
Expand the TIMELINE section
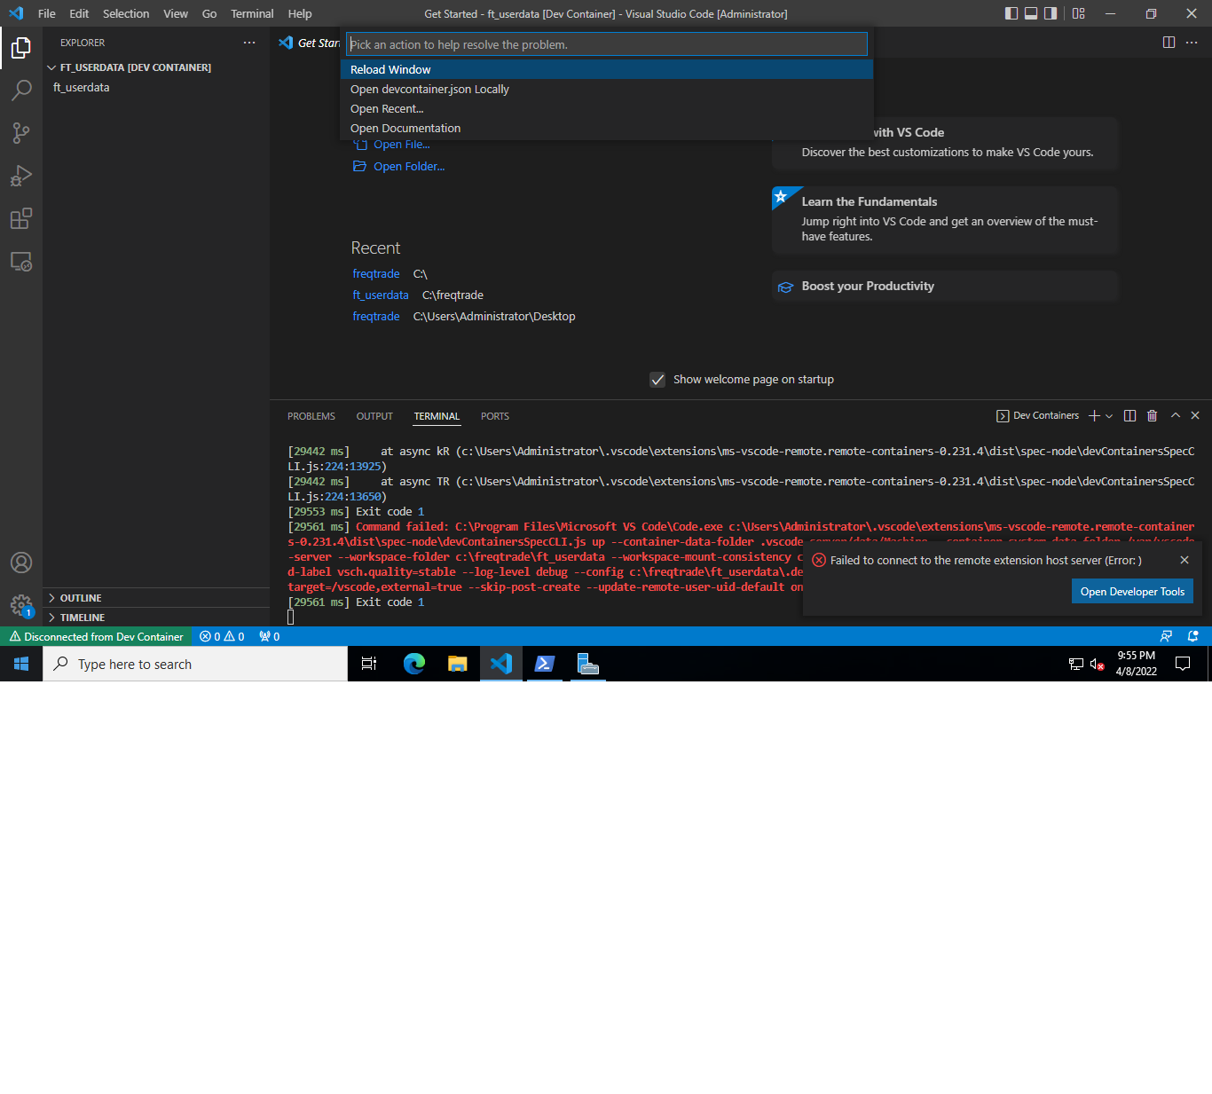156,618
